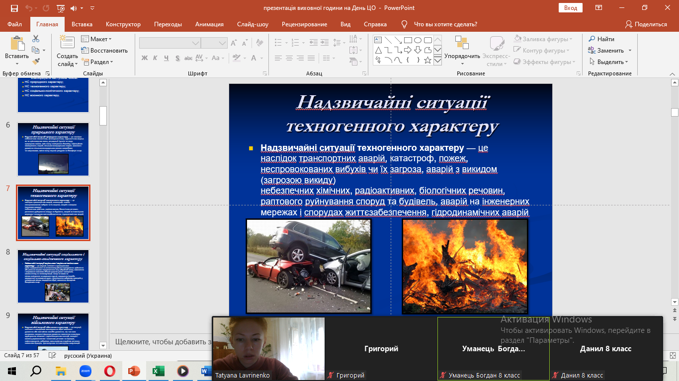The height and width of the screenshot is (381, 679).
Task: Expand the Раздел section dropdown
Action: coord(98,62)
